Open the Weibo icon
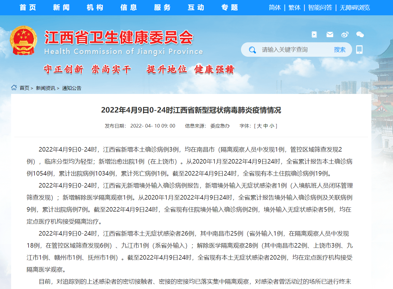The width and height of the screenshot is (393, 289). pos(345,35)
